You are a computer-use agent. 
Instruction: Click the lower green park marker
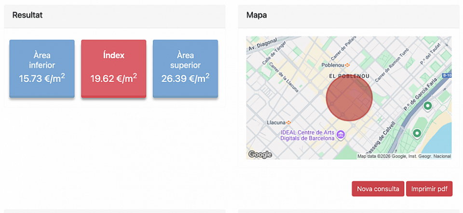click(x=417, y=133)
